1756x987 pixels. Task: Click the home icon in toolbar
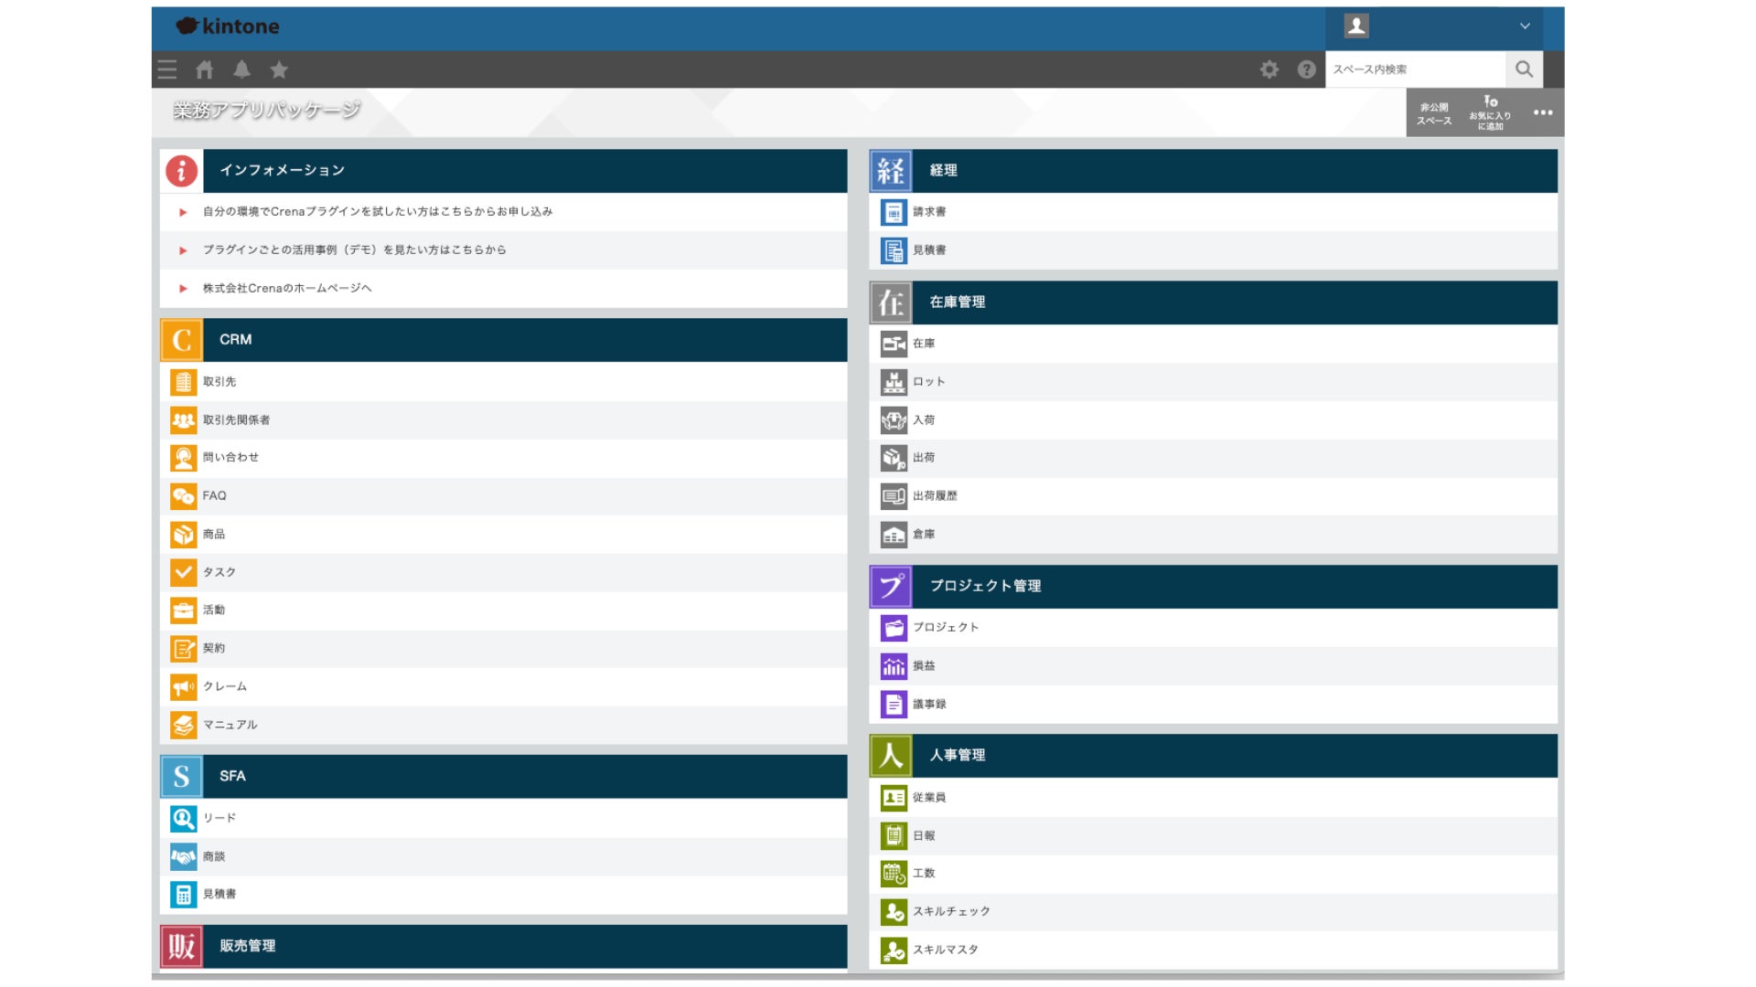205,69
